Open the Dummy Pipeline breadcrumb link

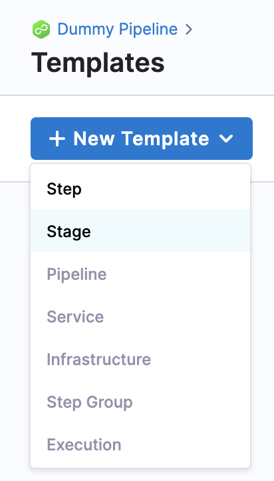point(118,29)
